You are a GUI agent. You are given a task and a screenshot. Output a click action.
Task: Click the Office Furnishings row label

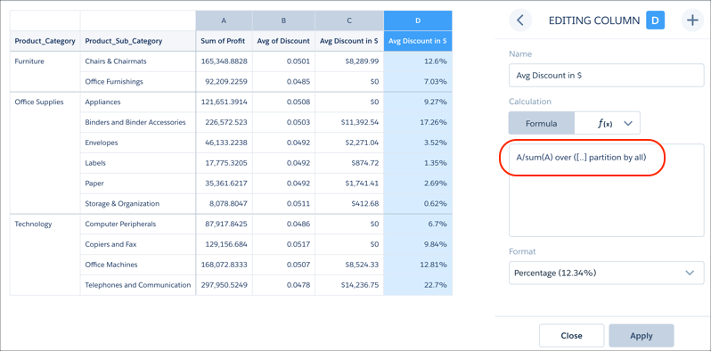[x=114, y=82]
